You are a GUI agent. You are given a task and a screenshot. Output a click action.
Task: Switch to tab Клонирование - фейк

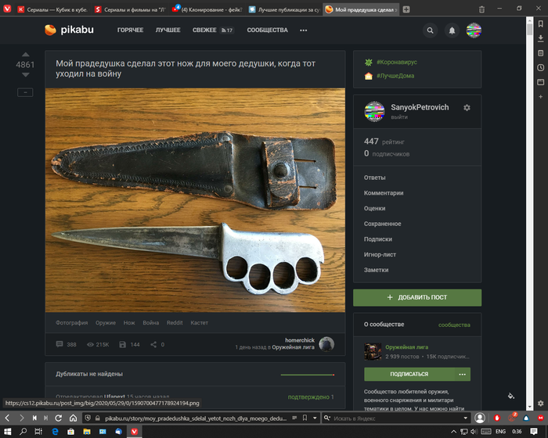point(207,9)
